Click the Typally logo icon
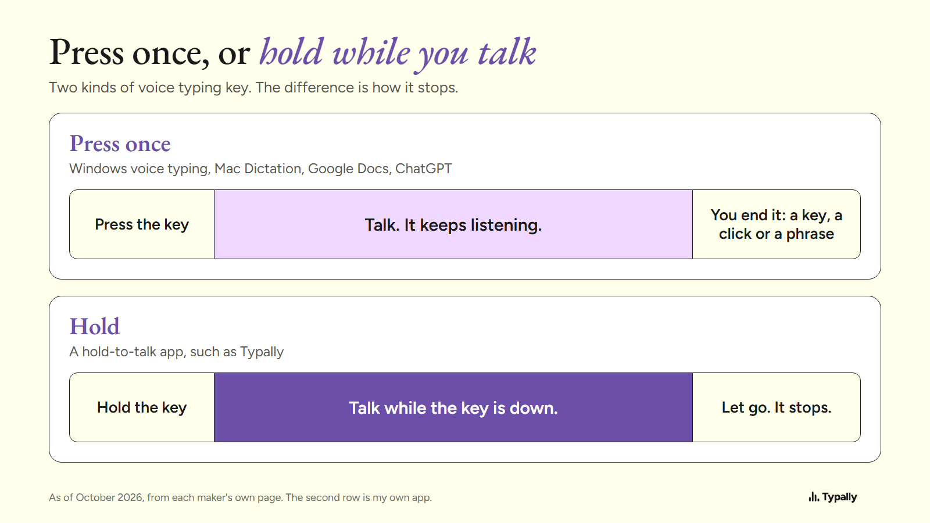930x523 pixels. 814,497
